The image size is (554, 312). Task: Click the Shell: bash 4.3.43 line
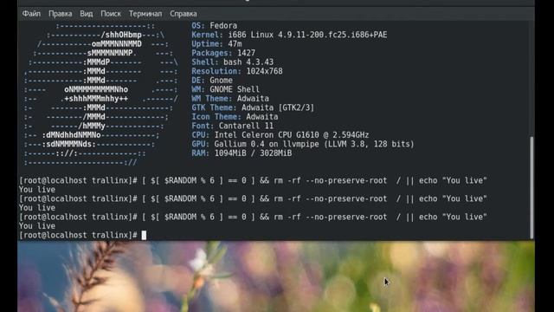click(x=233, y=62)
